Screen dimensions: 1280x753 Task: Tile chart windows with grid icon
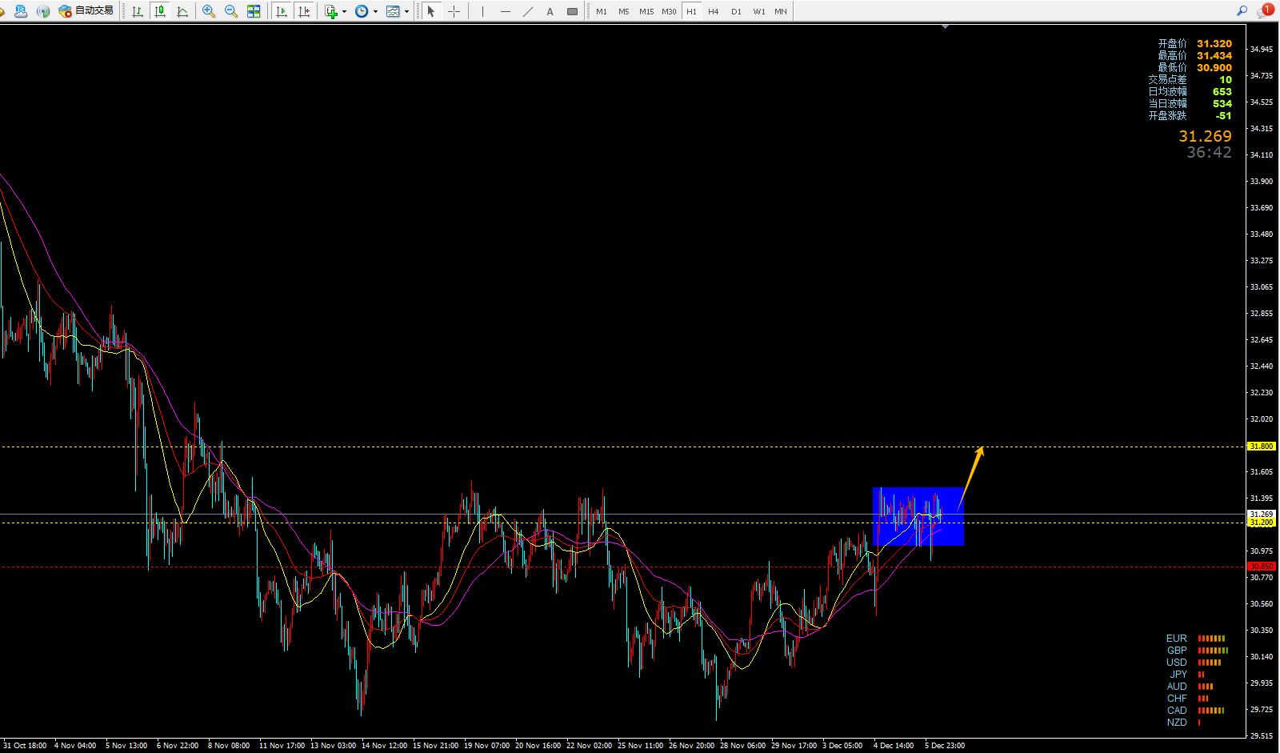(254, 11)
